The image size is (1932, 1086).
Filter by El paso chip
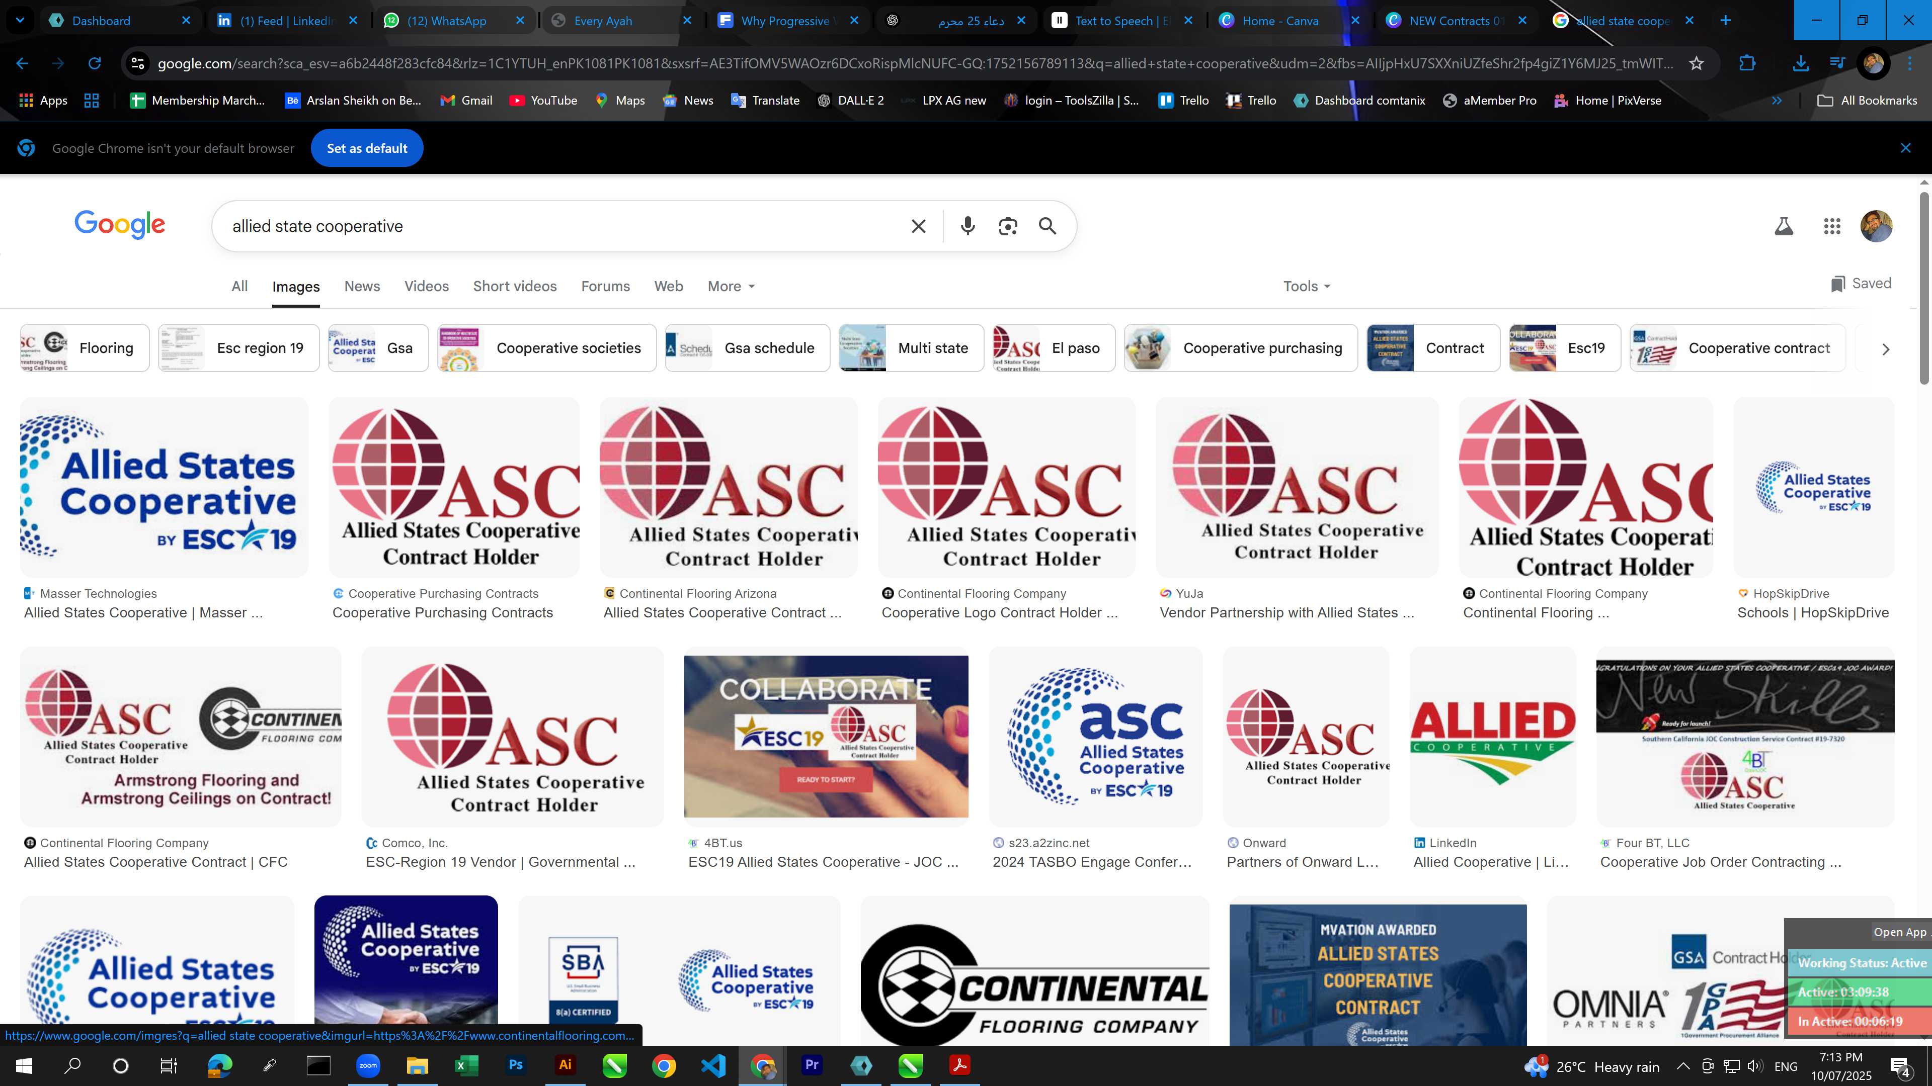coord(1054,348)
